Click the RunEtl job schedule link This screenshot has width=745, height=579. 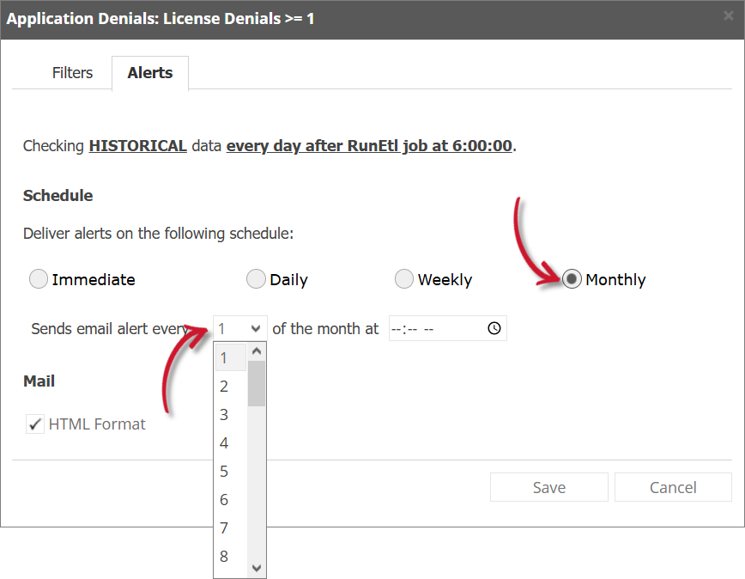368,145
